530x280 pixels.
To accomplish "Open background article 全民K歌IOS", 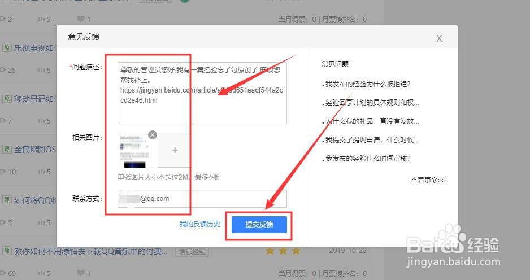I will click(35, 150).
